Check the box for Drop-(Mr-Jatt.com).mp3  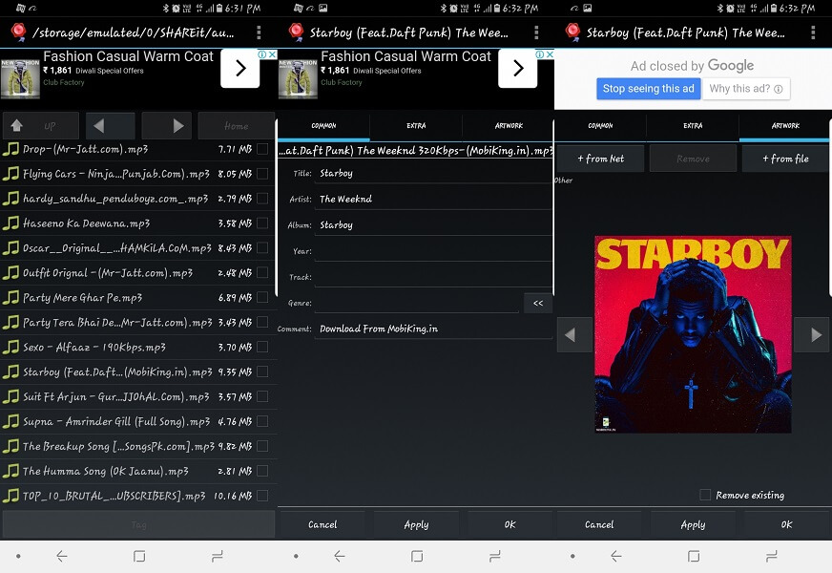262,149
